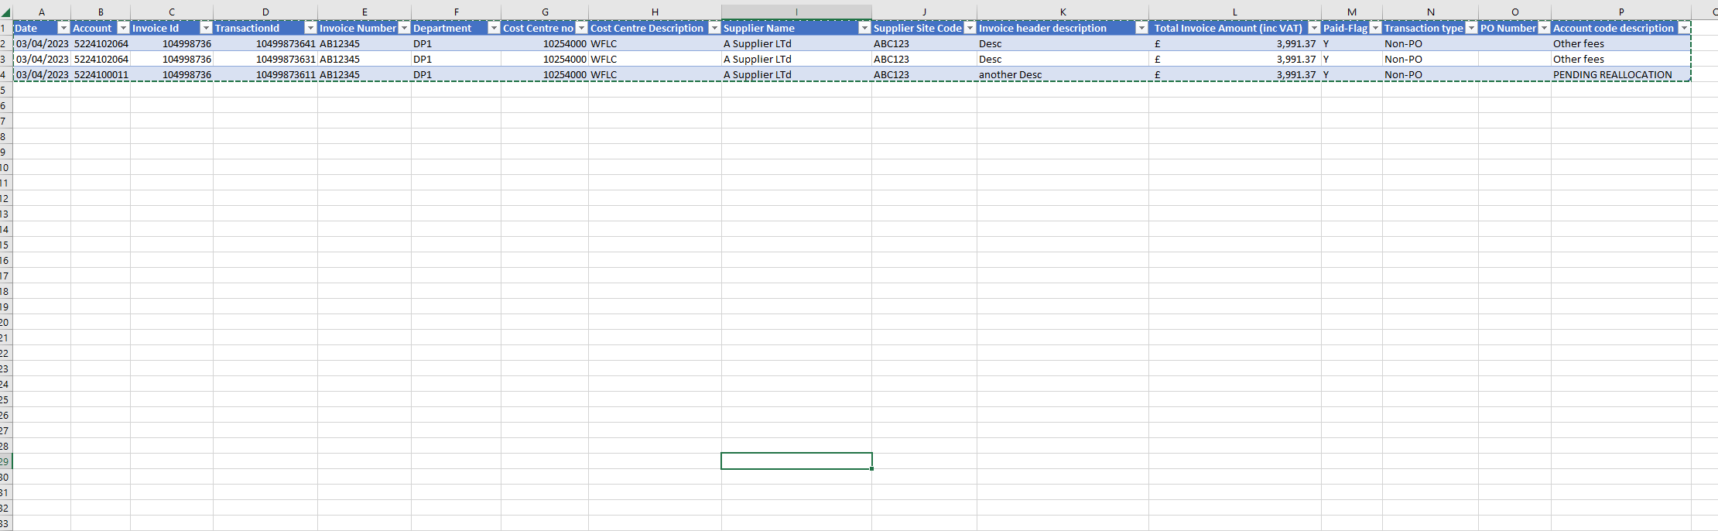Open the Cost Centre Description filter dropdown

click(x=714, y=28)
